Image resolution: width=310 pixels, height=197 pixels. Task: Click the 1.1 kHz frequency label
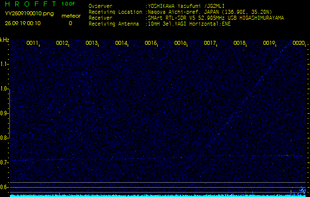[x=4, y=64]
